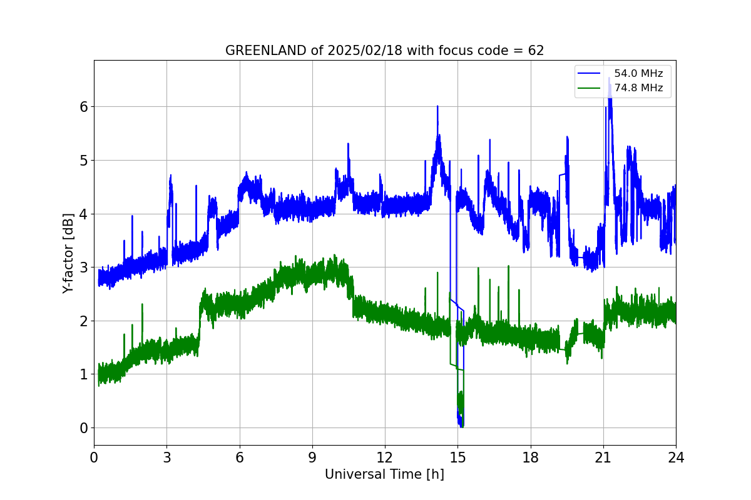The image size is (751, 500).
Task: Click the 'Universal Time [h]' axis label
Action: point(384,474)
